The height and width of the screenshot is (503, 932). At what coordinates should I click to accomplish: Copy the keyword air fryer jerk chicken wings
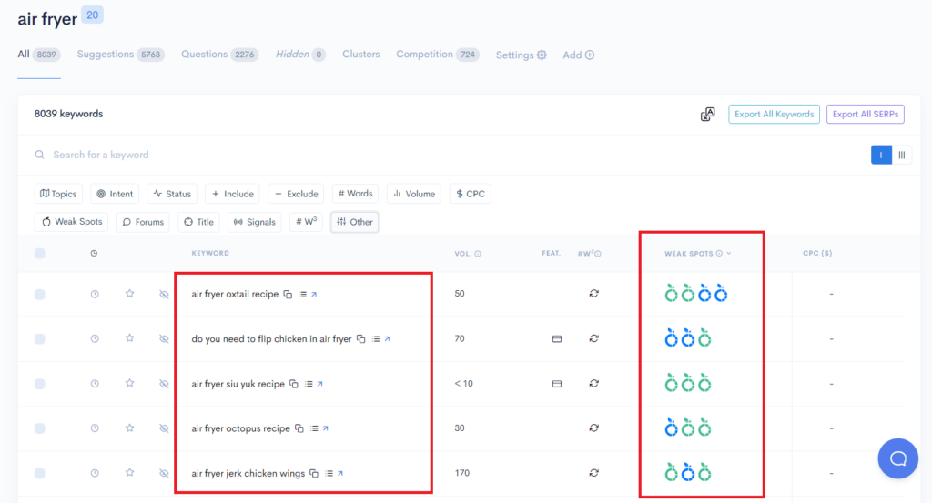314,473
